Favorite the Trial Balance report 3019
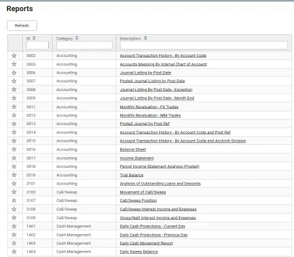 pos(14,175)
